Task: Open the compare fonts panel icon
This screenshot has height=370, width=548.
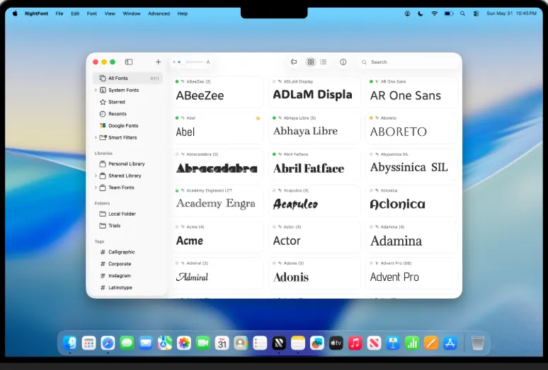Action: (x=294, y=62)
